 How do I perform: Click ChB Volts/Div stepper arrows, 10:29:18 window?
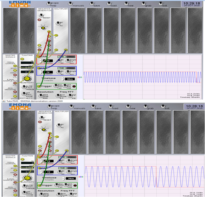coord(41,72)
